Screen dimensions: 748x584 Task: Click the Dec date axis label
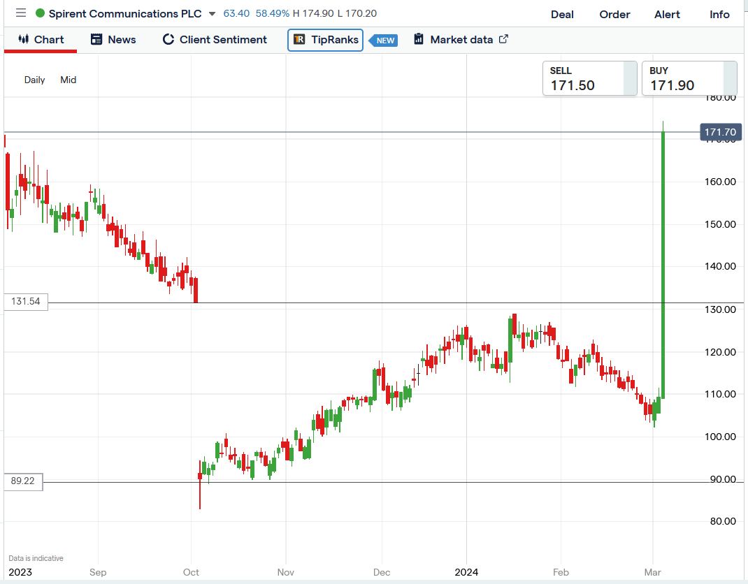(x=382, y=572)
